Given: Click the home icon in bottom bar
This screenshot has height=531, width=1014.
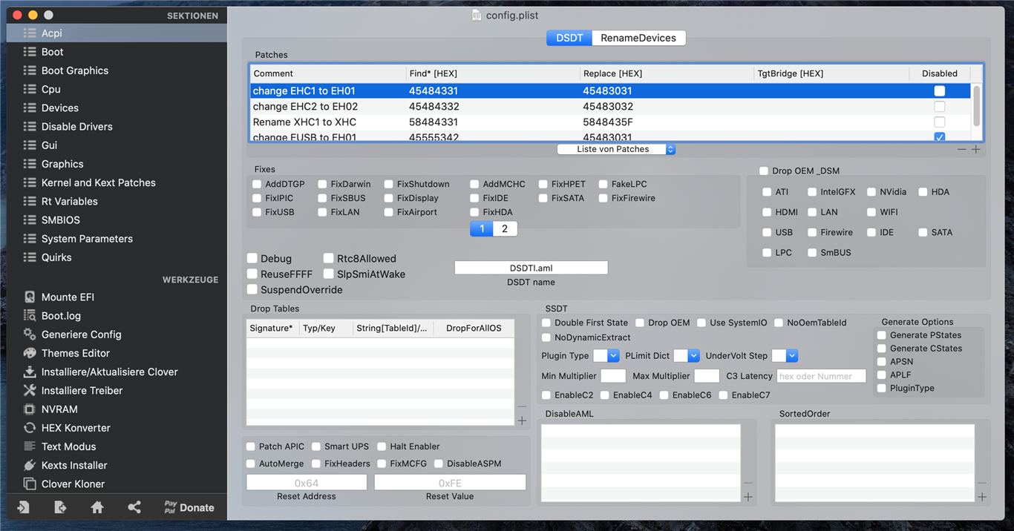Looking at the screenshot, I should (97, 507).
